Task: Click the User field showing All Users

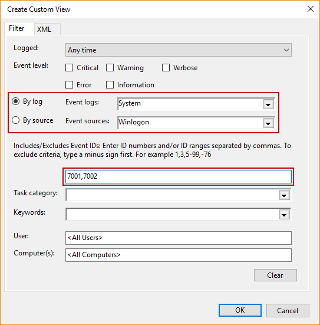Action: (x=179, y=238)
